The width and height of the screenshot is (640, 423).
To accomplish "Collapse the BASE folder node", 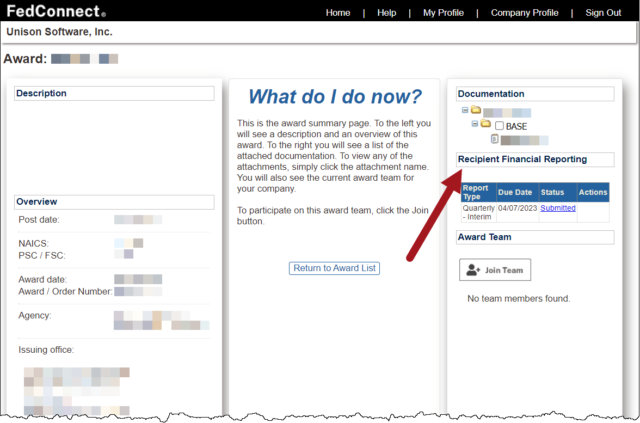I will click(x=475, y=124).
